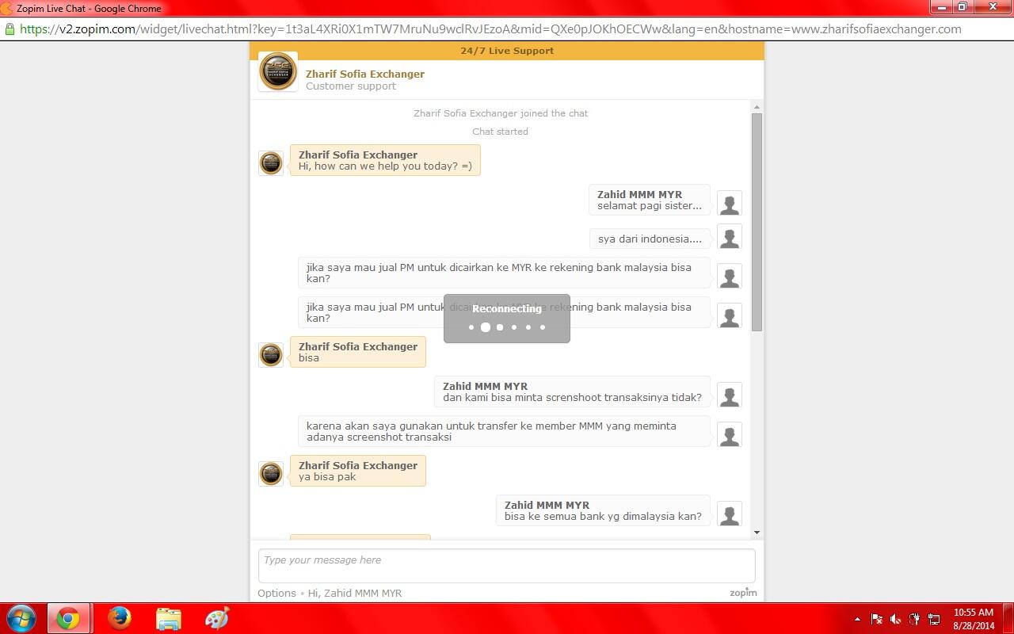
Task: Click the power plug tray icon
Action: [914, 619]
